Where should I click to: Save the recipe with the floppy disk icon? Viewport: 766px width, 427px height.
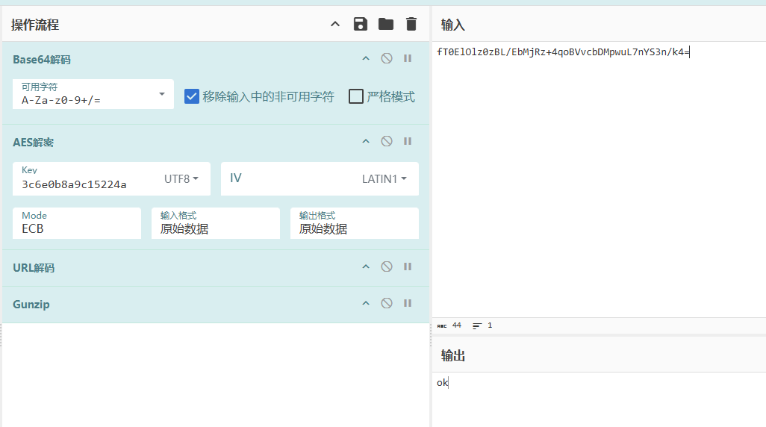361,24
